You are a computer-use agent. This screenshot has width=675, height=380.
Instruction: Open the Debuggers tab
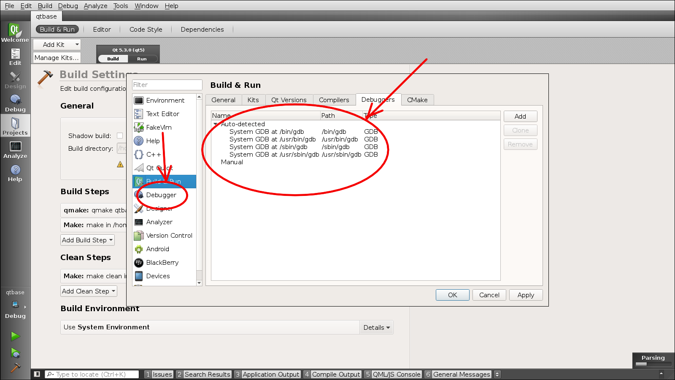click(378, 100)
